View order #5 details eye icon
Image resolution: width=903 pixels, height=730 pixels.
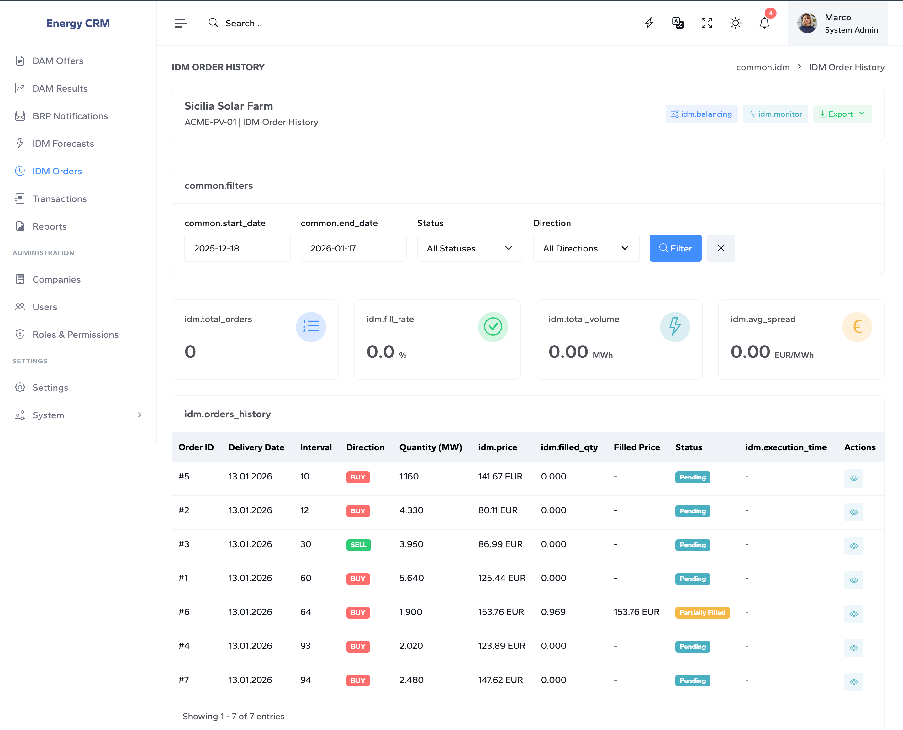point(853,478)
